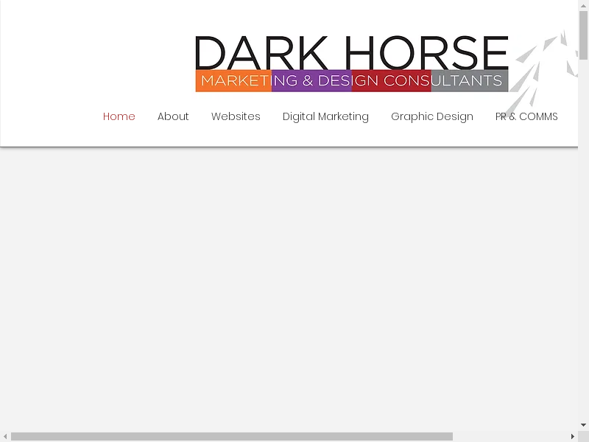This screenshot has width=589, height=442.
Task: Click the horizontal scrollbar left arrow
Action: pyautogui.click(x=5, y=436)
